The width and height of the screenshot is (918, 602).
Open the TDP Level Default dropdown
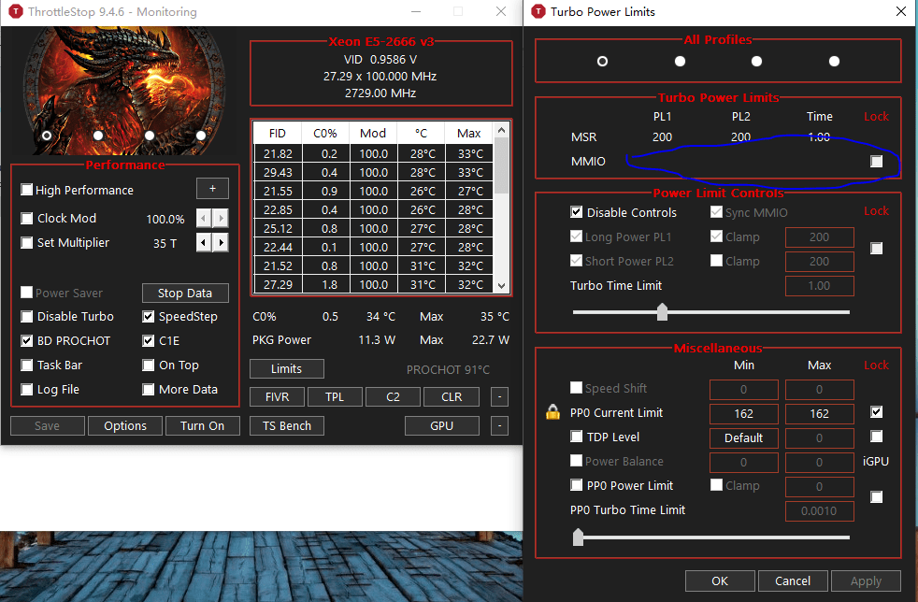(x=743, y=438)
